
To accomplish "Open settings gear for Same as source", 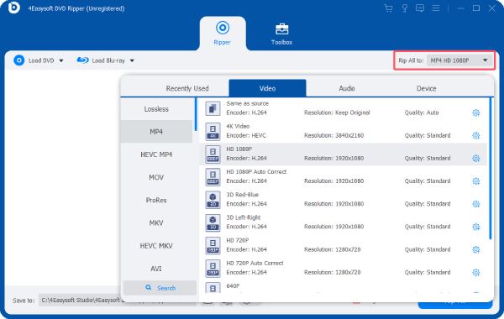I will click(476, 112).
